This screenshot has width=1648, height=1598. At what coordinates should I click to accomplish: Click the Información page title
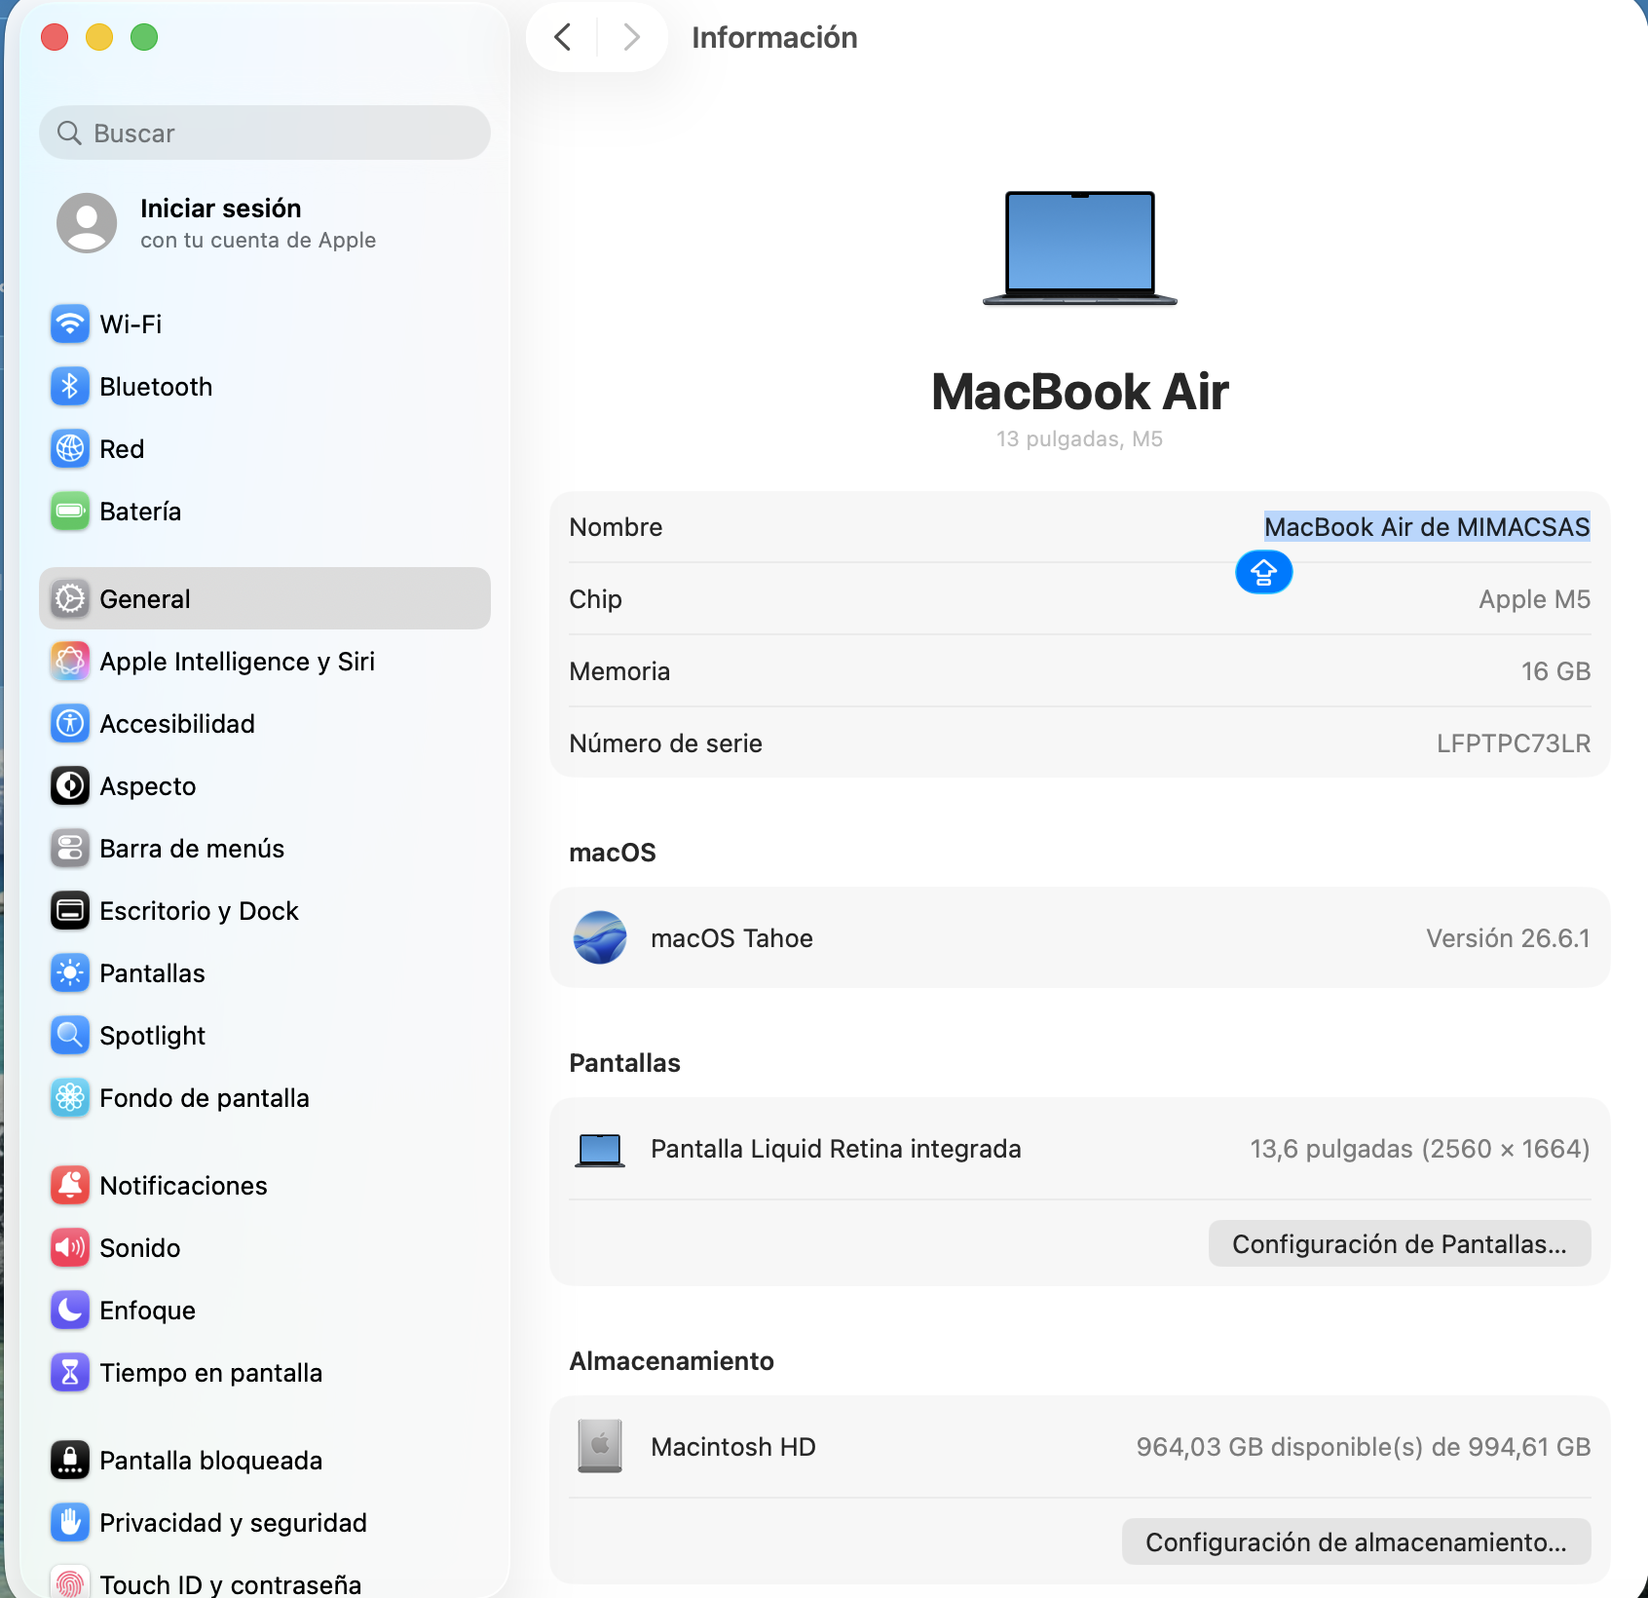774,37
